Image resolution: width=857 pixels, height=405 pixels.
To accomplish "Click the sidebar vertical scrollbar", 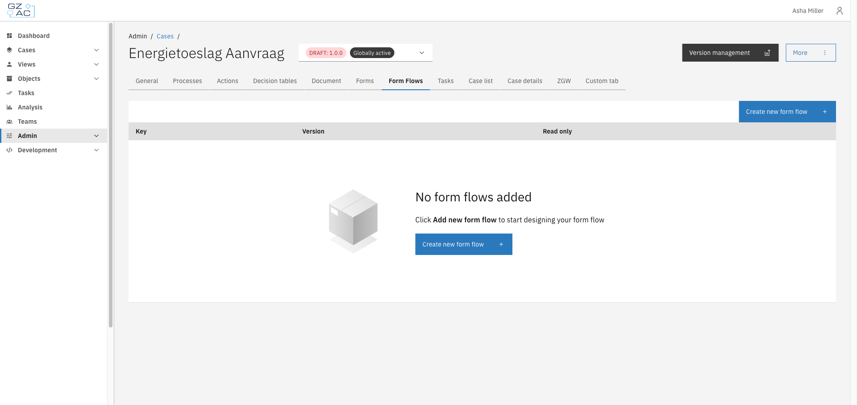I will pos(111,175).
